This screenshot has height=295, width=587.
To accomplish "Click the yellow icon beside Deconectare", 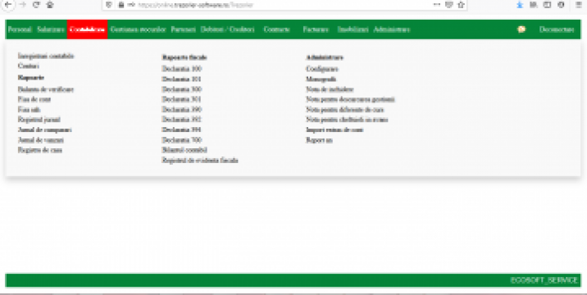I will click(521, 29).
